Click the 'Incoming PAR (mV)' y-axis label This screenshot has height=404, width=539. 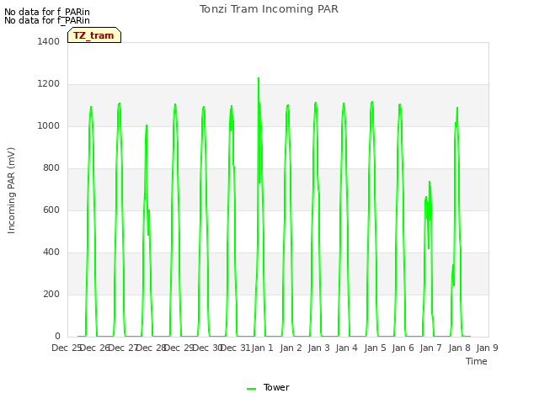pos(11,191)
